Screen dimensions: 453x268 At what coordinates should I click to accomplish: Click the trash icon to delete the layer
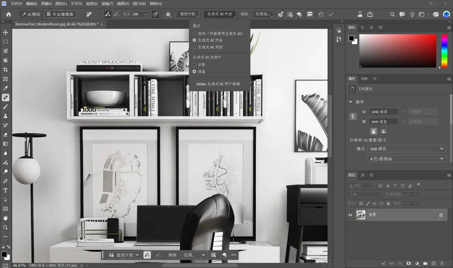pyautogui.click(x=442, y=263)
